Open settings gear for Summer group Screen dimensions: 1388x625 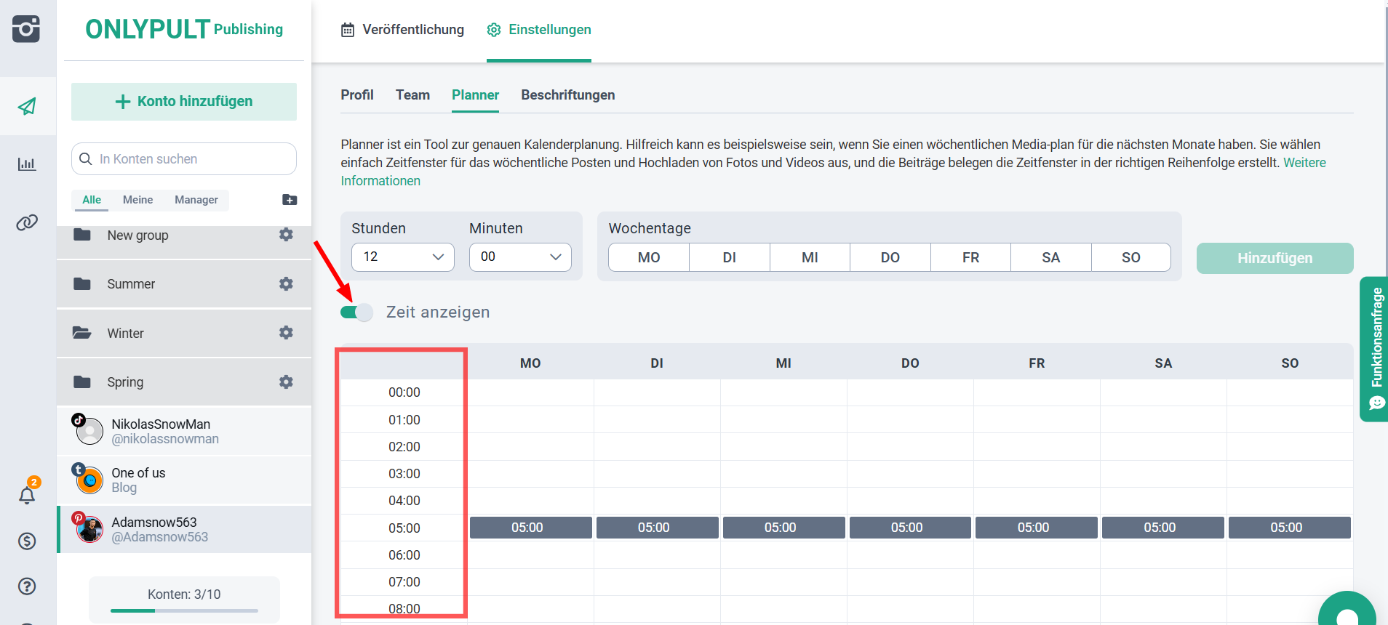point(286,283)
